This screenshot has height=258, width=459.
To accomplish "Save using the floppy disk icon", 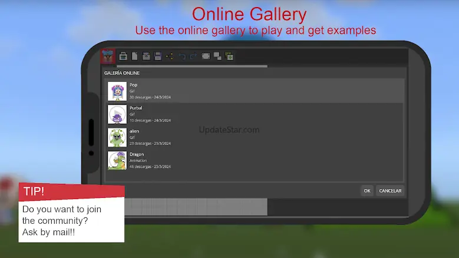I will coord(158,57).
